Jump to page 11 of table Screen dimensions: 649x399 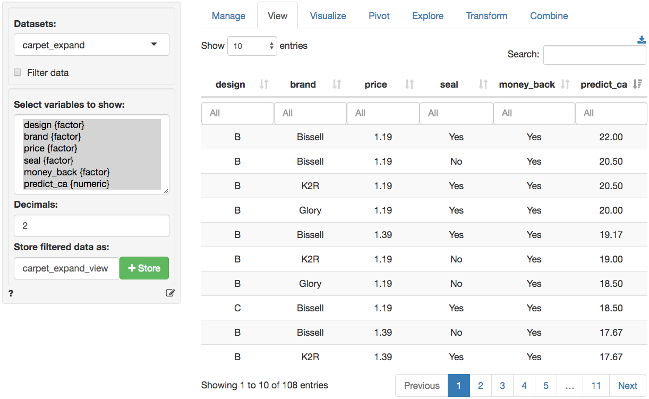click(x=596, y=386)
